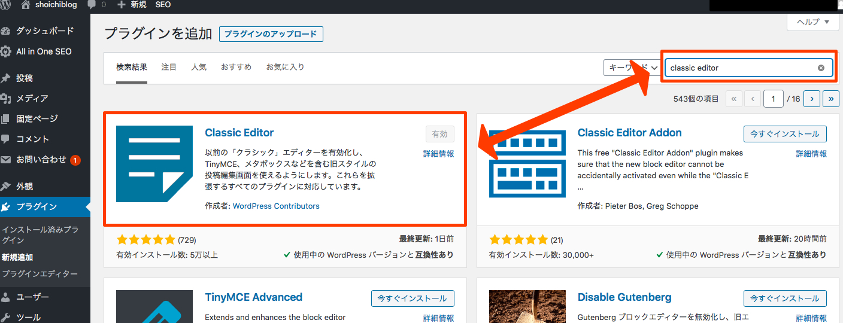
Task: Click the ユーザー person icon
Action: (x=5, y=297)
